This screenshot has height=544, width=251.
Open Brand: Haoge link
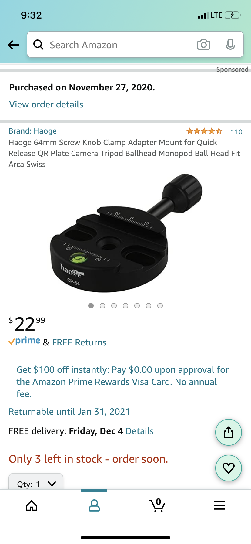click(x=33, y=131)
